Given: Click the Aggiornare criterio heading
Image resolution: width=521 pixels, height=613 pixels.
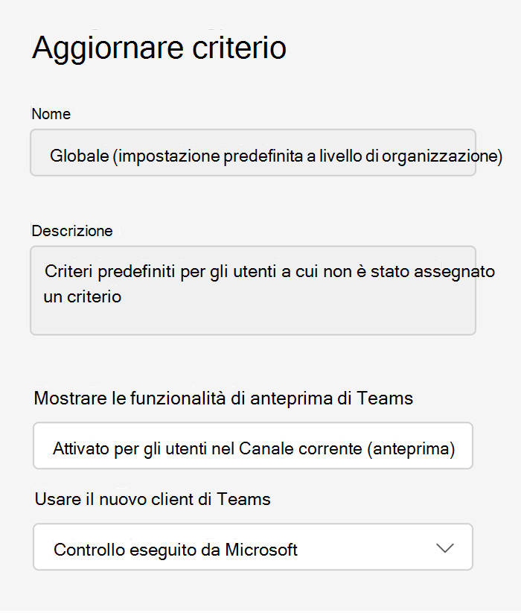Looking at the screenshot, I should point(159,48).
